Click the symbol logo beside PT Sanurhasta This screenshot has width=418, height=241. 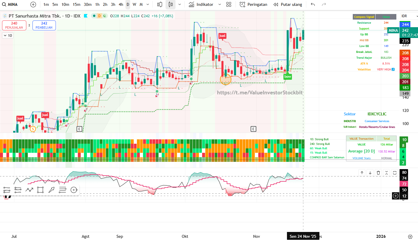5,16
